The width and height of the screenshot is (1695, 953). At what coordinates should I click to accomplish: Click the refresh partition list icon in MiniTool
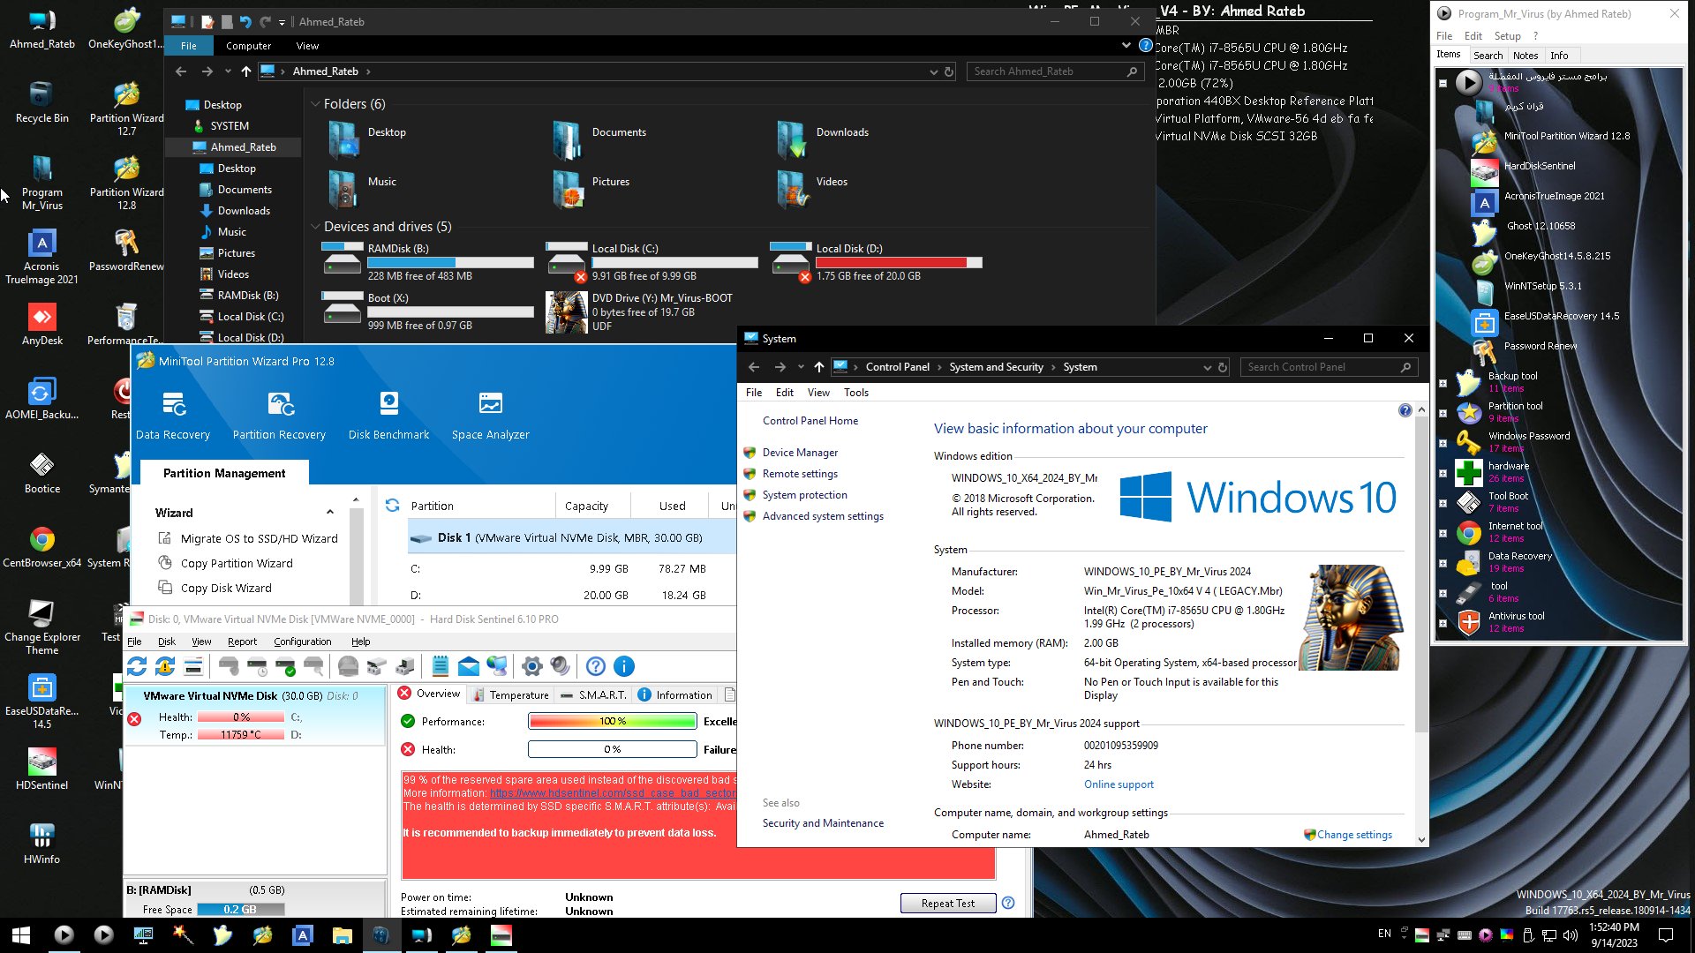393,506
